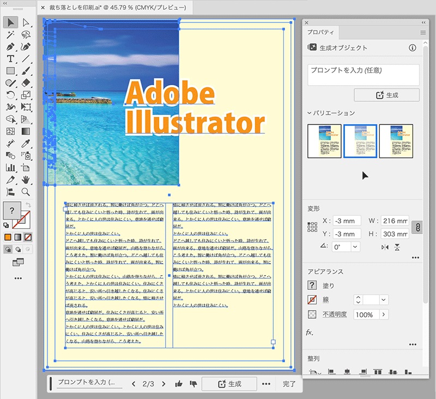Select the Direct Selection tool

[x=26, y=22]
